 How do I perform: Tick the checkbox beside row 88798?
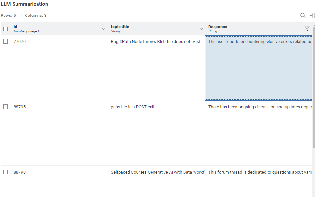tap(5, 172)
